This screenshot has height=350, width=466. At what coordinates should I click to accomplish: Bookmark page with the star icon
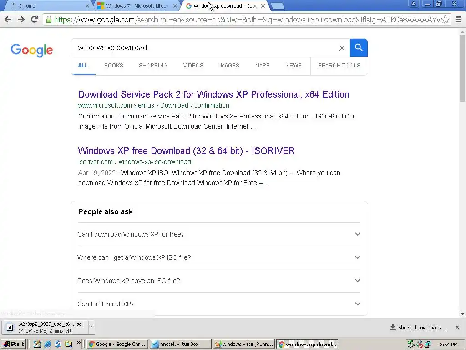445,20
